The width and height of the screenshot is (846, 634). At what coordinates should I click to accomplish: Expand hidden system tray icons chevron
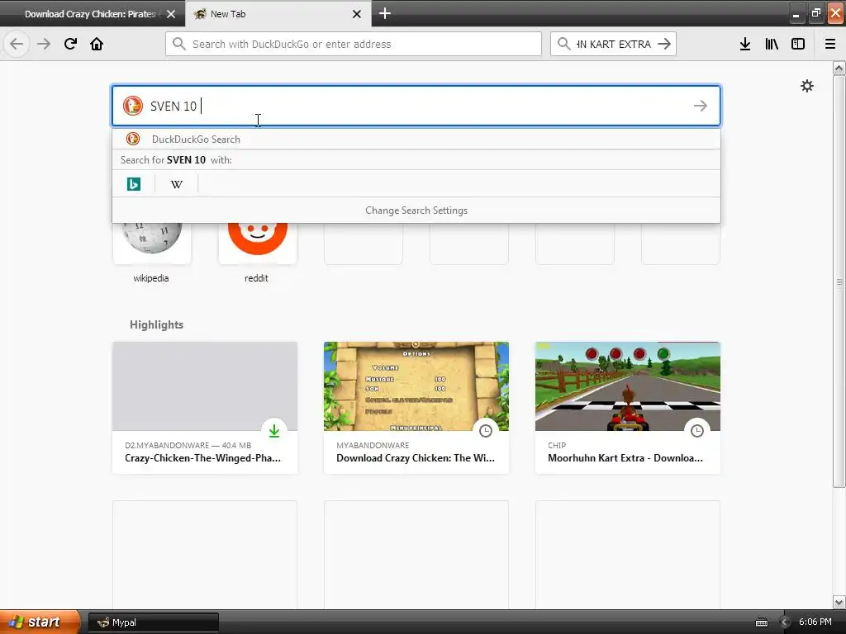pyautogui.click(x=785, y=622)
